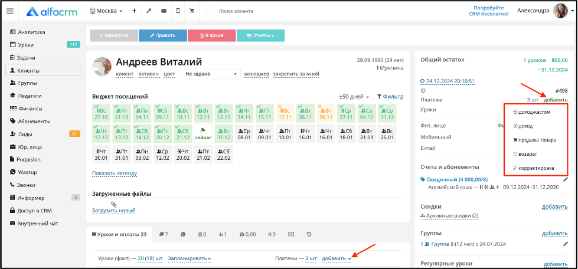Viewport: 578px width, 269px height.
Task: Click the plus icon in top bar
Action: [x=134, y=11]
